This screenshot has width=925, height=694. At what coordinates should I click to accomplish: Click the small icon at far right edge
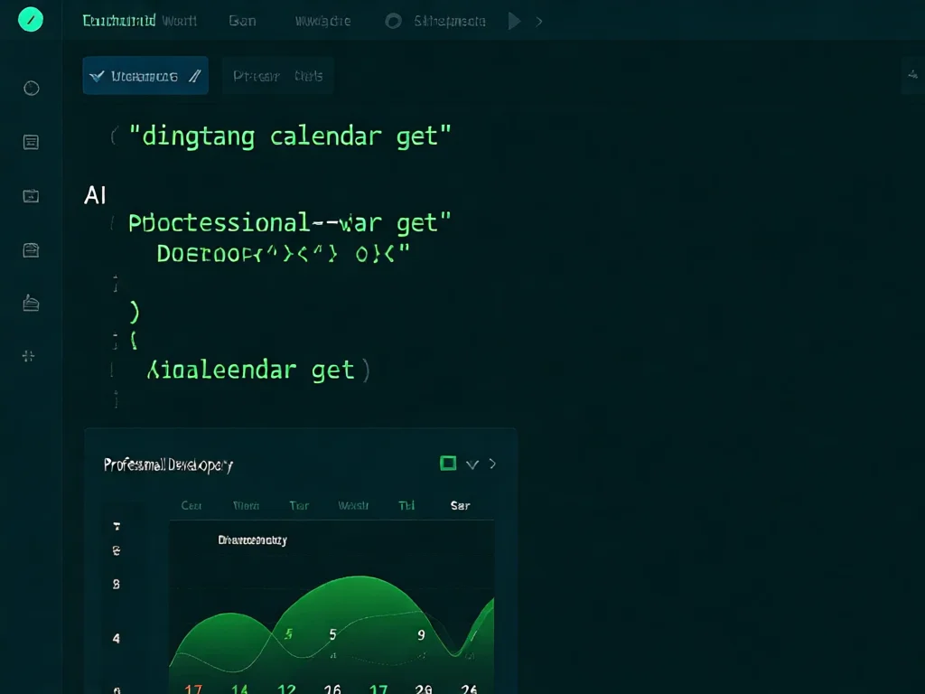point(912,77)
